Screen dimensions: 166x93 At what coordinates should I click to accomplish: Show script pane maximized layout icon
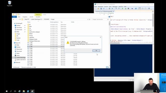coord(145,9)
